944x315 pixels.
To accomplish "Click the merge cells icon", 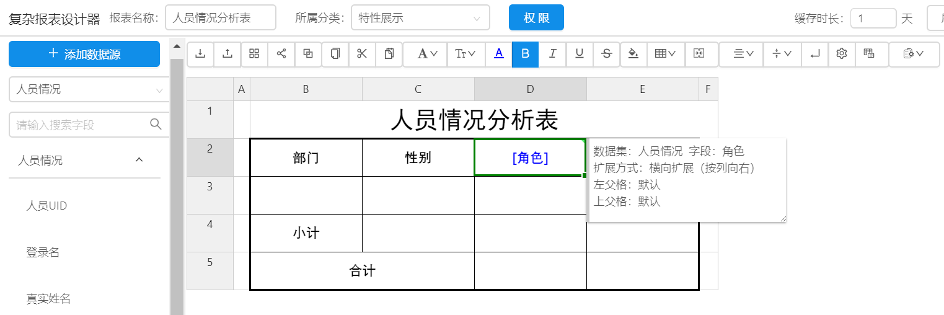I will (x=699, y=54).
